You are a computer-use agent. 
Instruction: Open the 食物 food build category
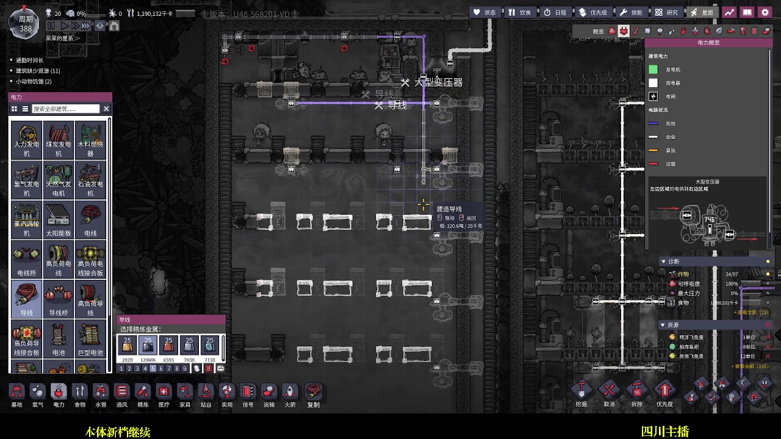80,395
